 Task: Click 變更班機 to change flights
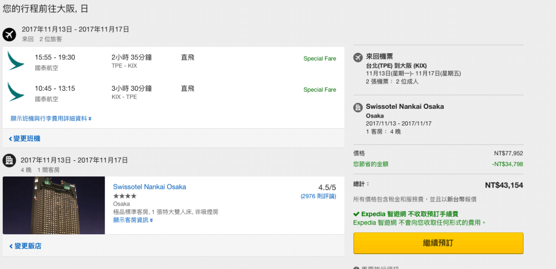(x=25, y=138)
